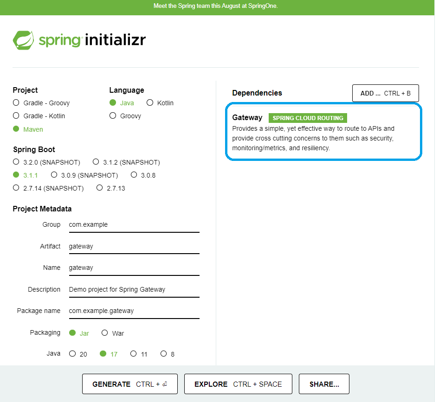Select Spring Boot version 3.1.1
Viewport: 439px width, 402px height.
tap(25, 175)
